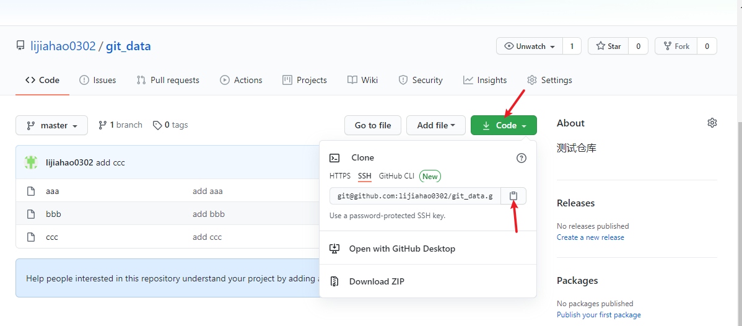This screenshot has width=742, height=326.
Task: Open commit author lijiahao0302 link
Action: coord(69,162)
